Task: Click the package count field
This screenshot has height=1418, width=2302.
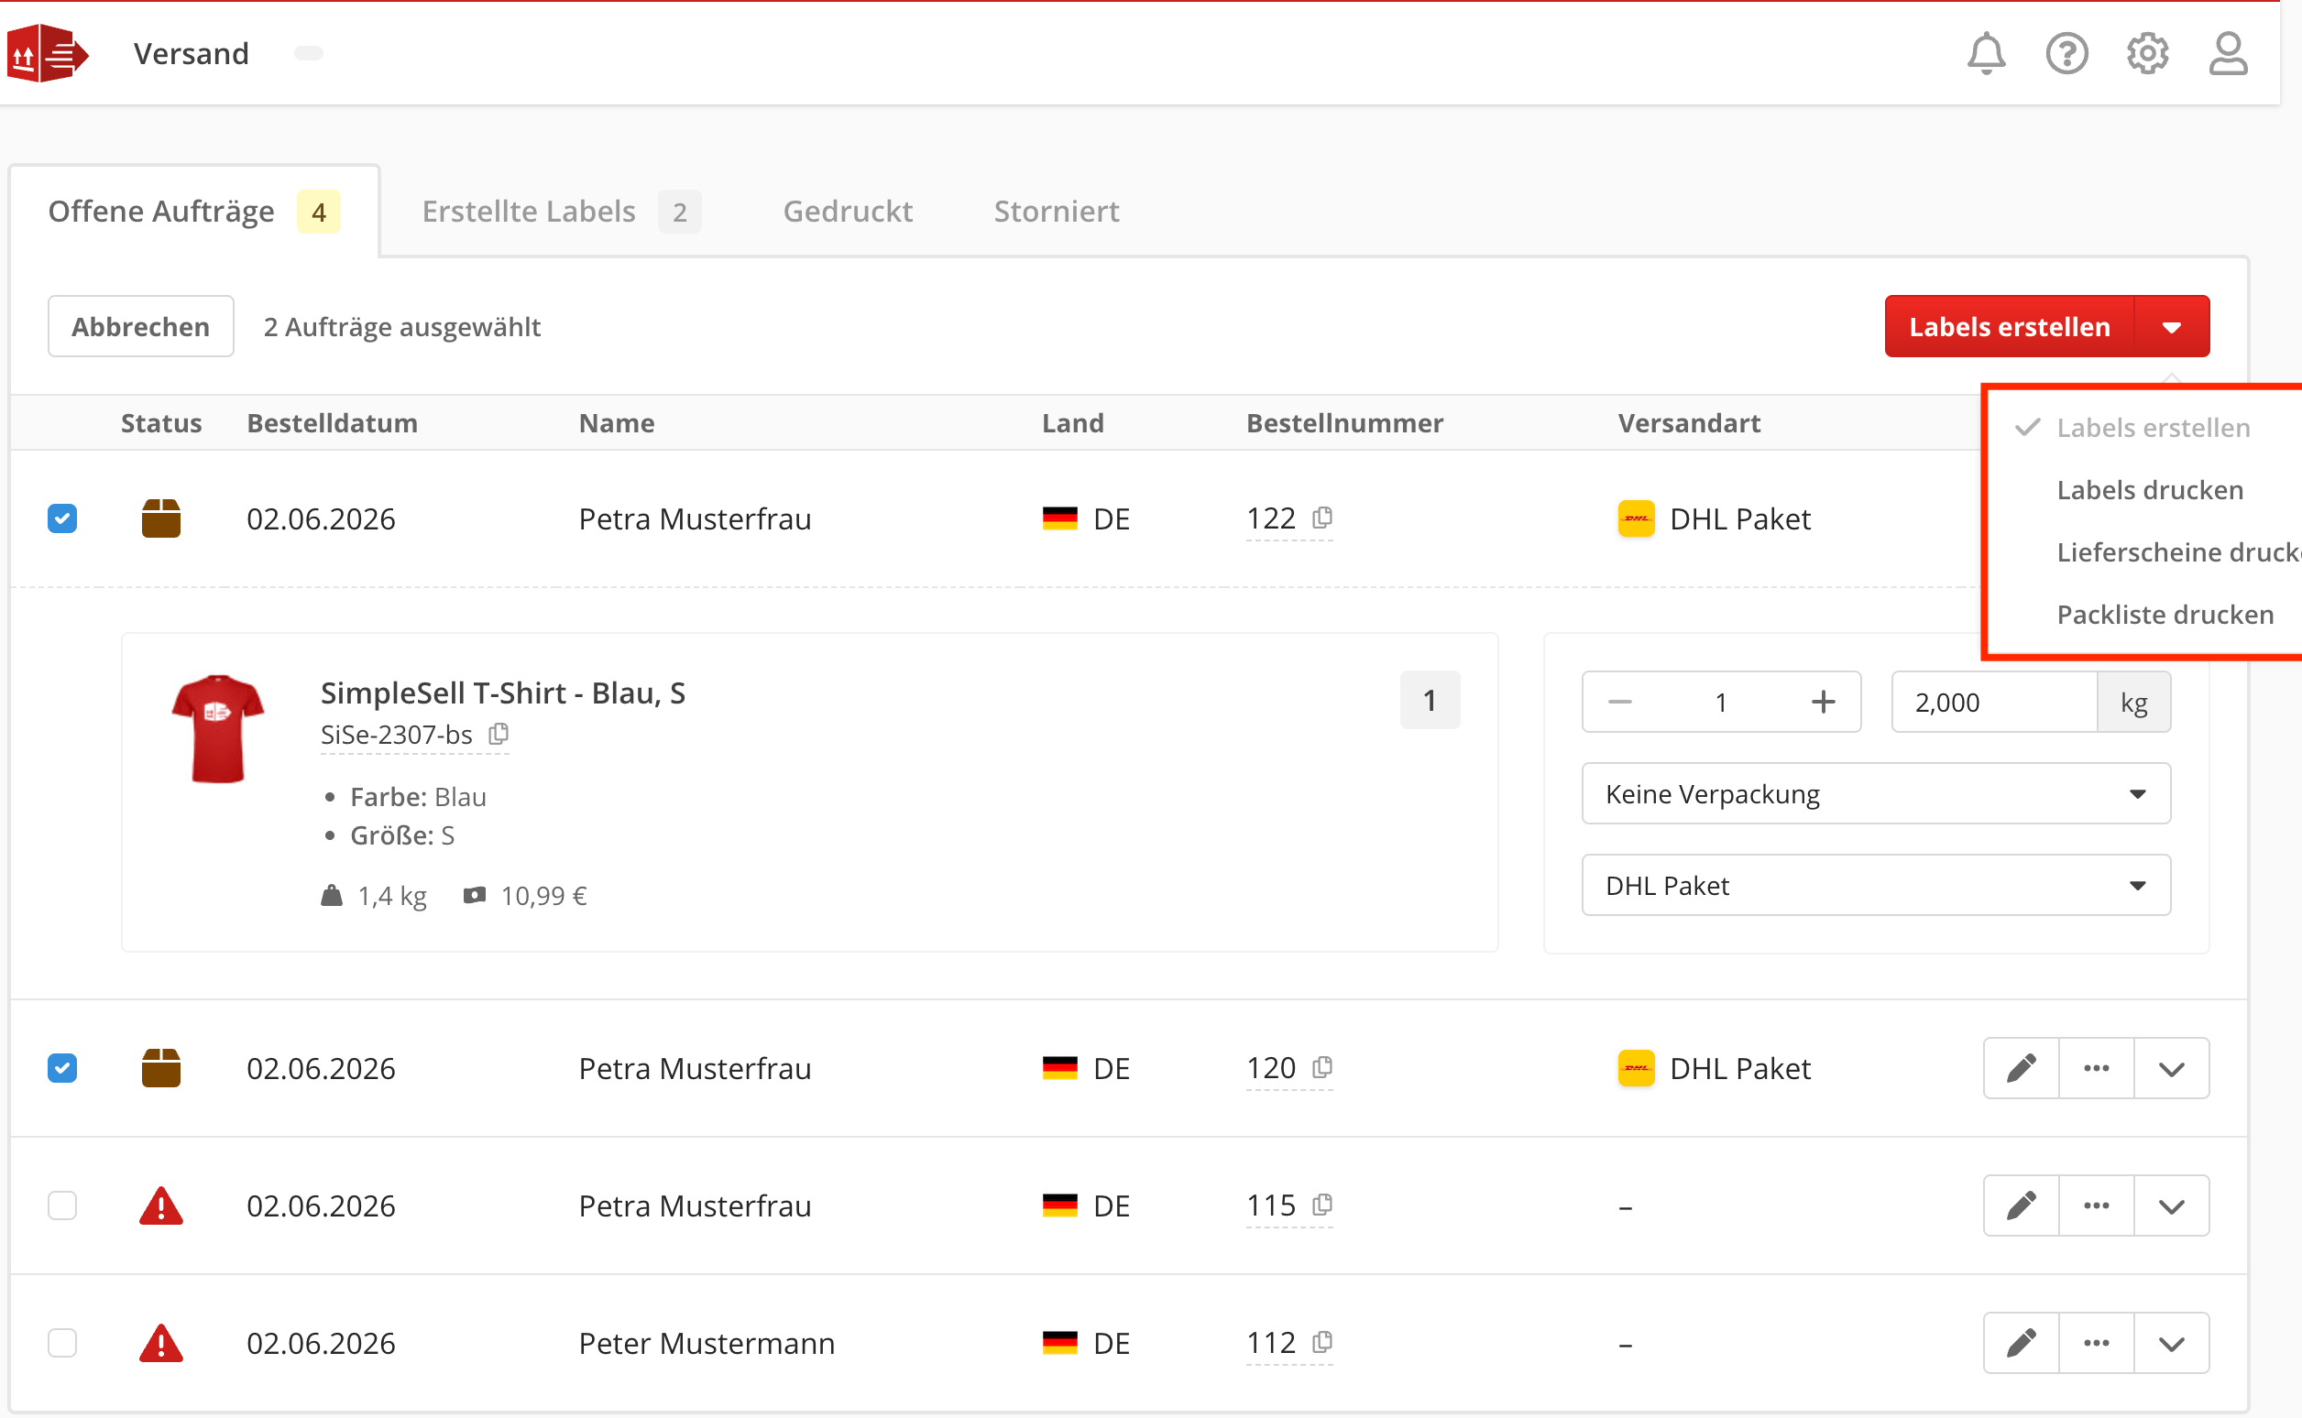Action: 1720,702
